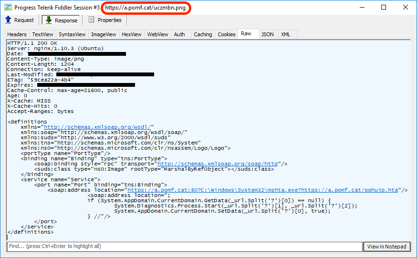
Task: Click the port name="Port" line
Action: point(101,185)
